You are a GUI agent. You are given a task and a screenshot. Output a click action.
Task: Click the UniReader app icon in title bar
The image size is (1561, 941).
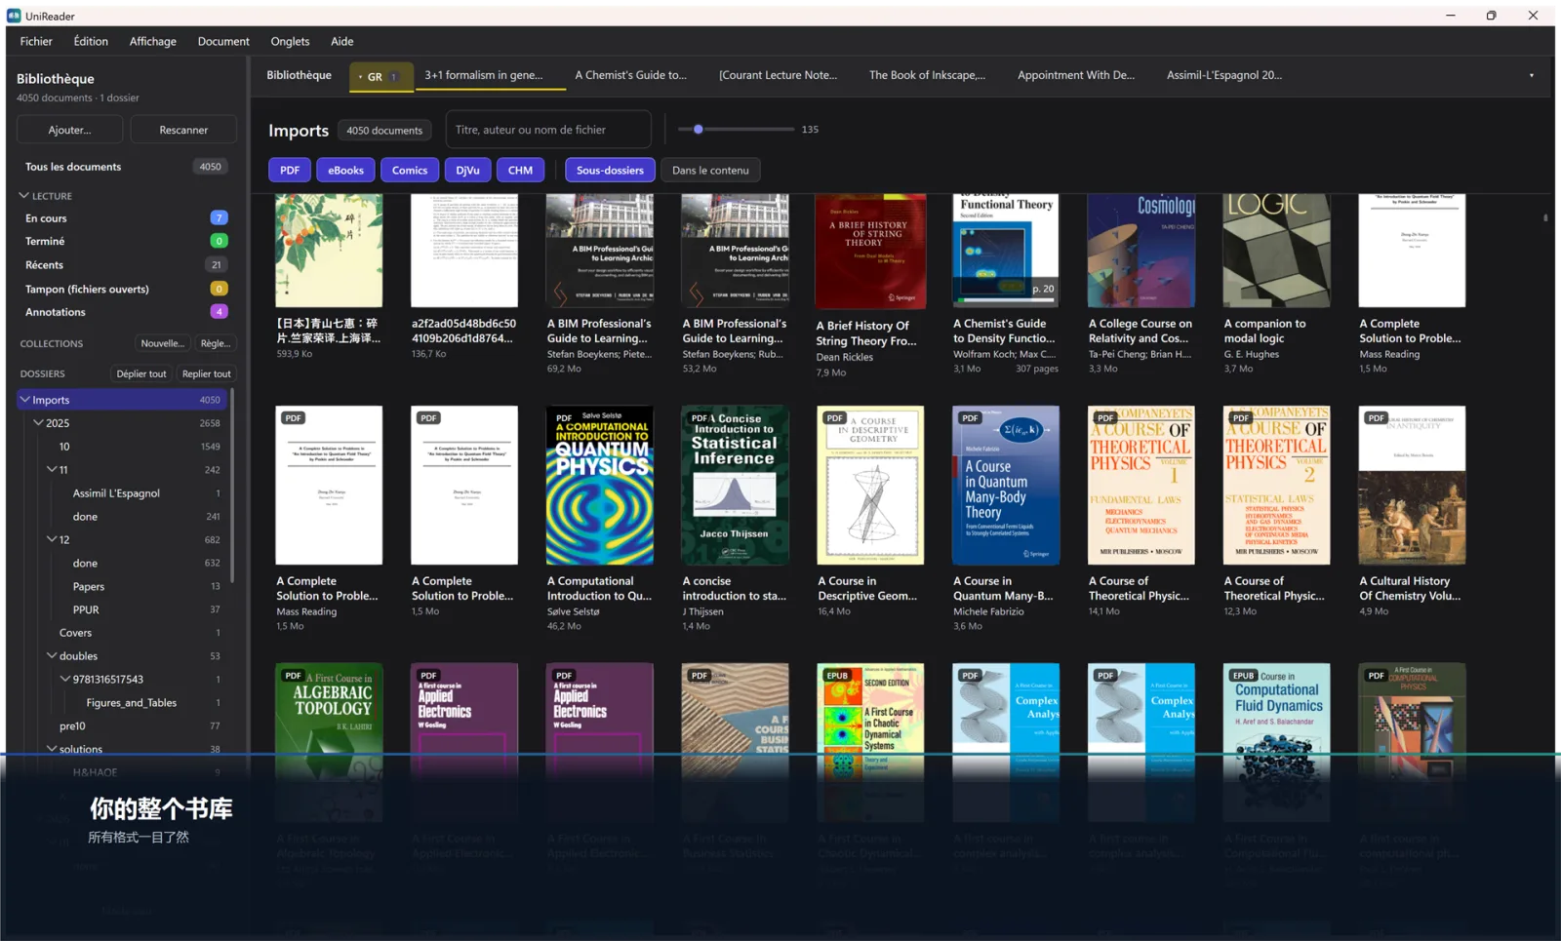click(x=14, y=16)
